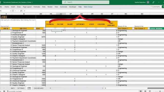
Task: Open Your Column 2 filter dropdown
Action: tap(149, 28)
